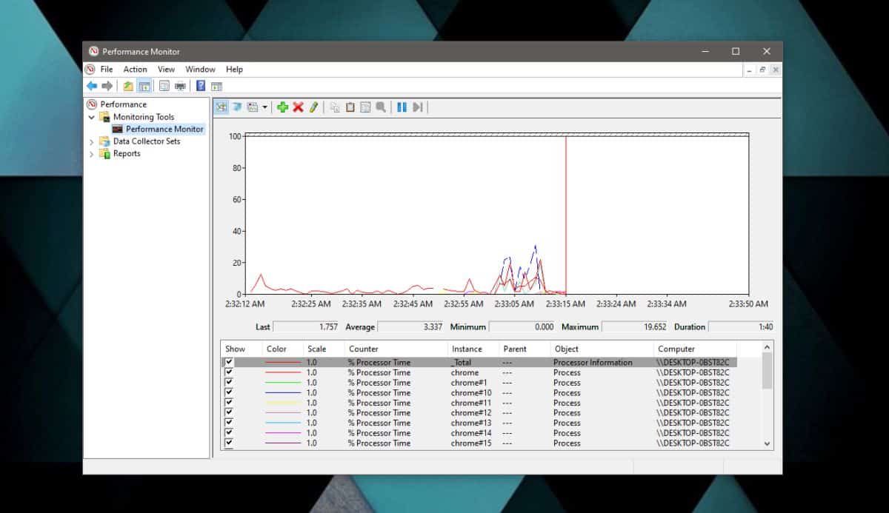This screenshot has width=889, height=513.
Task: Sort by the Instance column header
Action: point(473,349)
